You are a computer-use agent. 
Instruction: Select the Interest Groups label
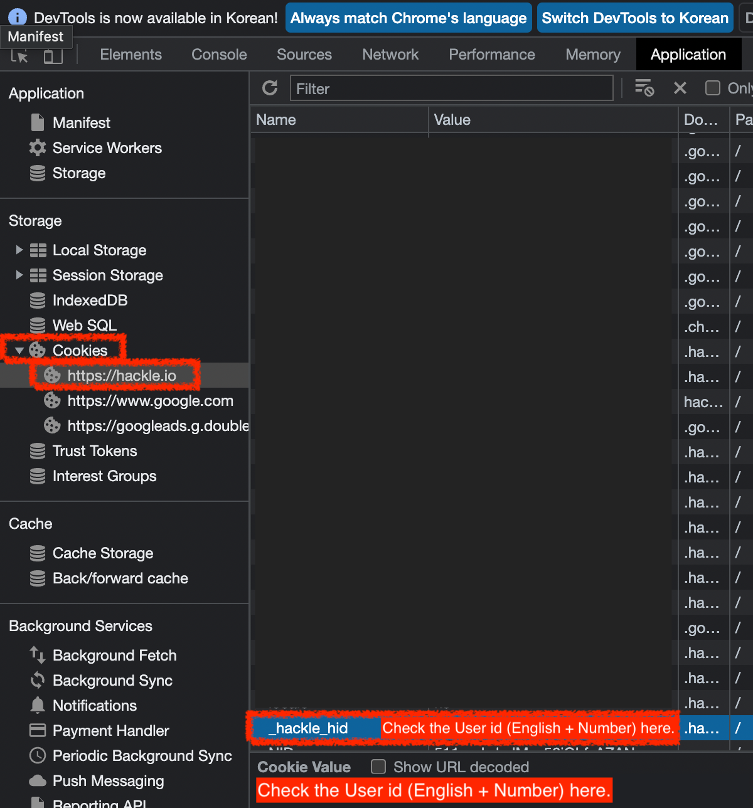(x=105, y=476)
